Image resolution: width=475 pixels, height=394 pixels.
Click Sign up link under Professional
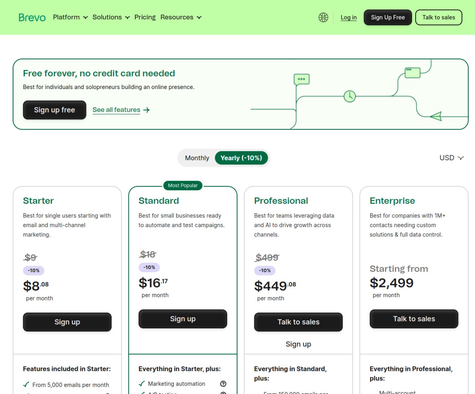(x=298, y=344)
